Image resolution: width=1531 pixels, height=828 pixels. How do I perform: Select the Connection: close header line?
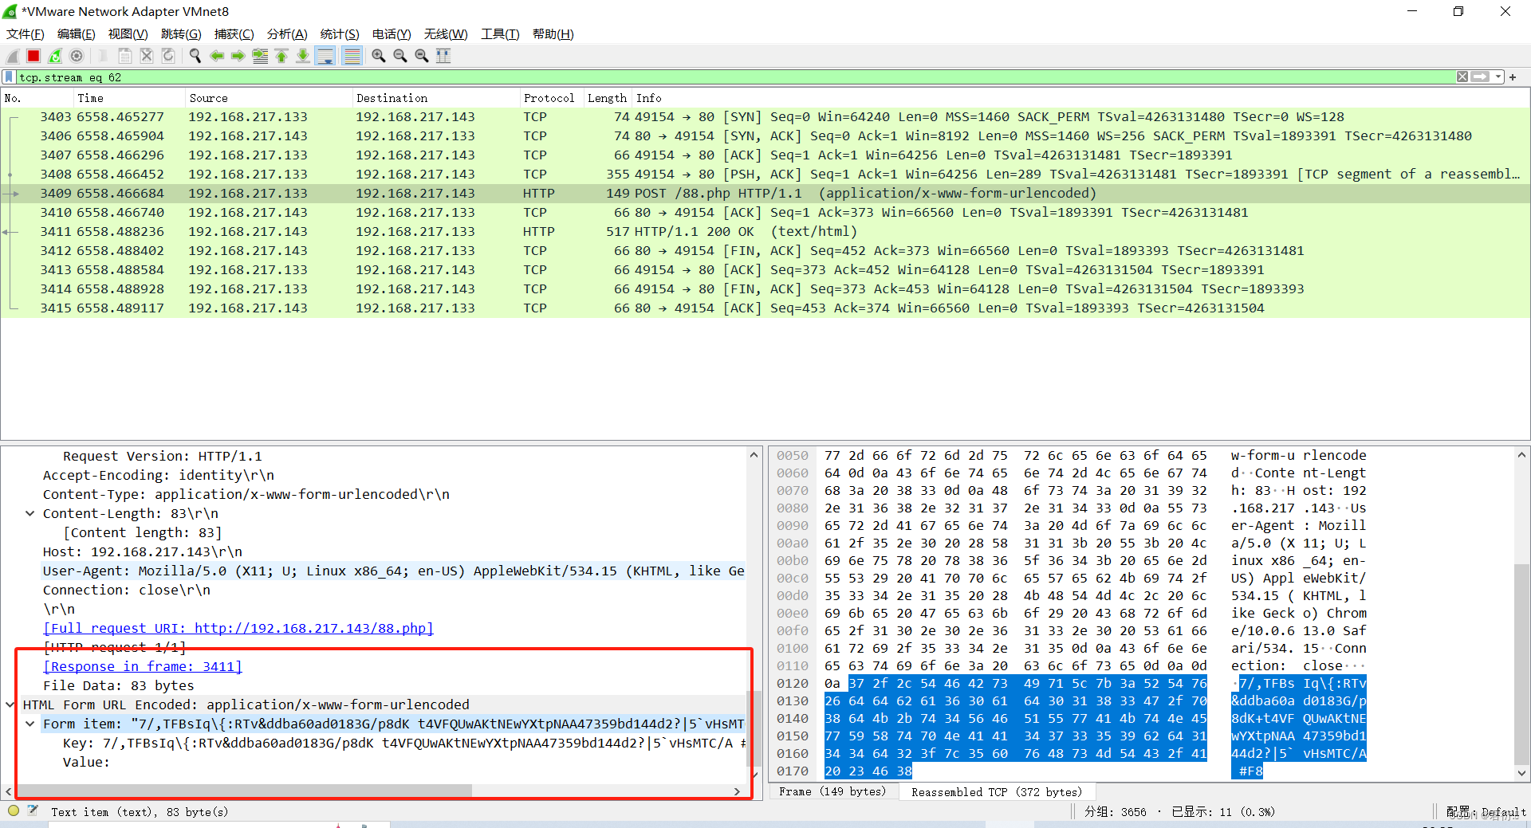(127, 590)
